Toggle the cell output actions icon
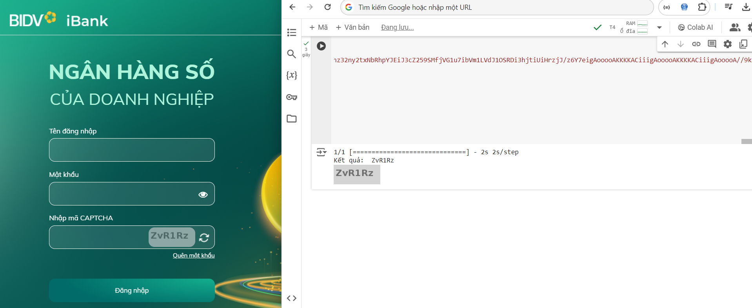 (x=322, y=152)
